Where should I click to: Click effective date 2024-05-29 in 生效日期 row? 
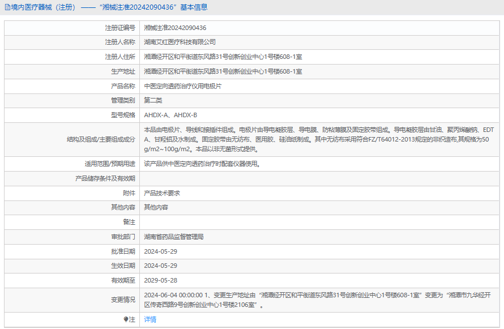point(160,266)
